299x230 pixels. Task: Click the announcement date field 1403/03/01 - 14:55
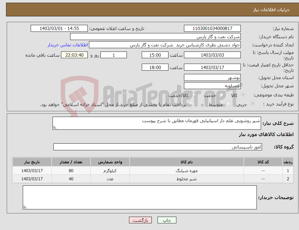pos(59,28)
